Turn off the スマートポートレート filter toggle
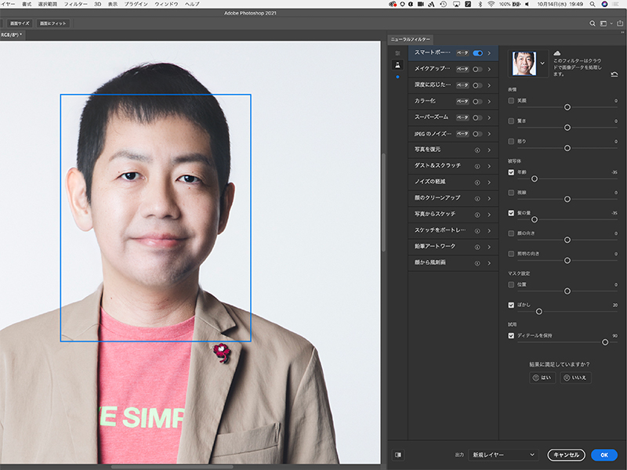 point(477,53)
